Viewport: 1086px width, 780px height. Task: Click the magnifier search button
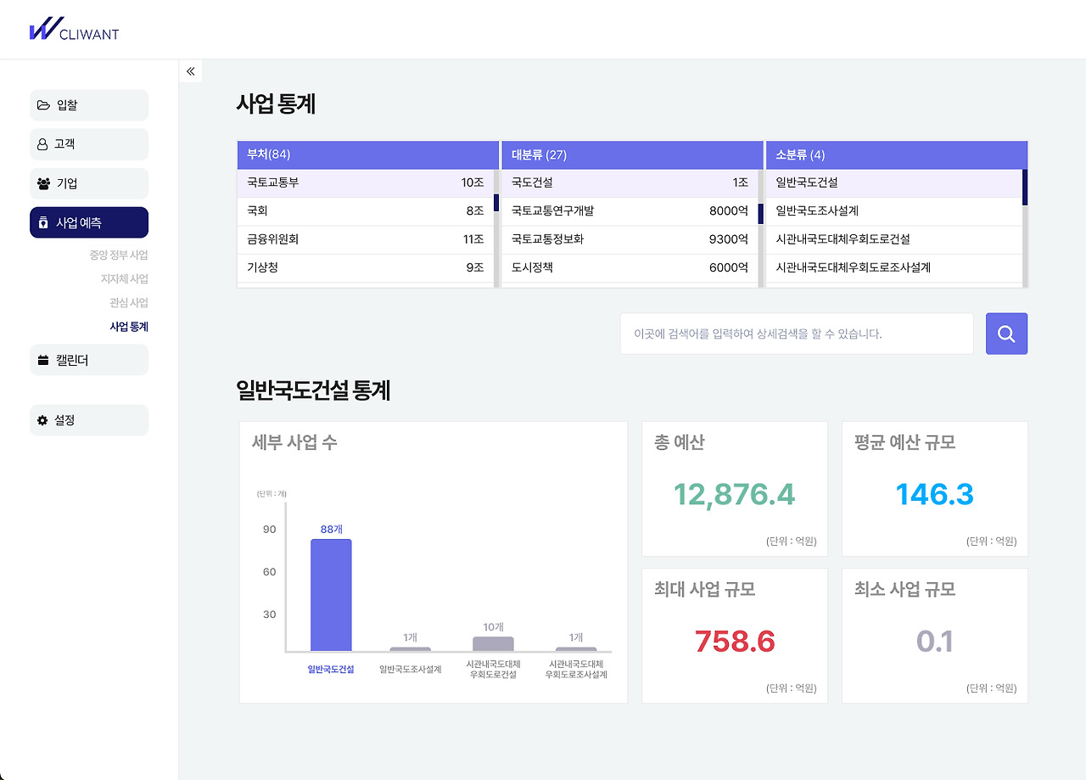[x=1006, y=334]
